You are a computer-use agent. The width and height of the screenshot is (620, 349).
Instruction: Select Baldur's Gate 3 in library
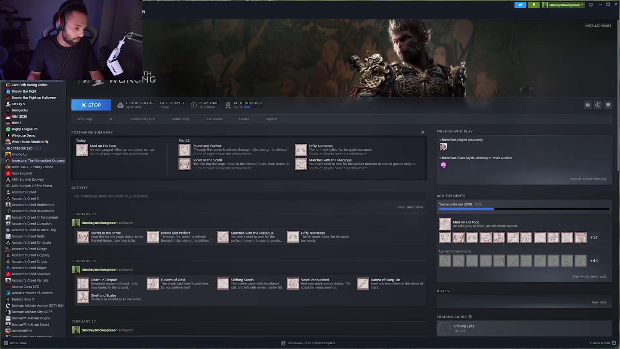[23, 299]
